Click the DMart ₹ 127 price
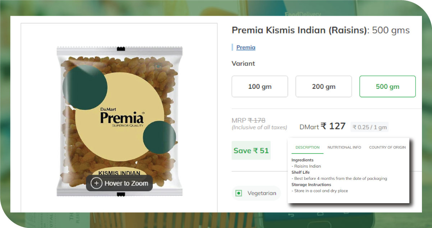Screen dimensions: 432x228 (x=322, y=126)
